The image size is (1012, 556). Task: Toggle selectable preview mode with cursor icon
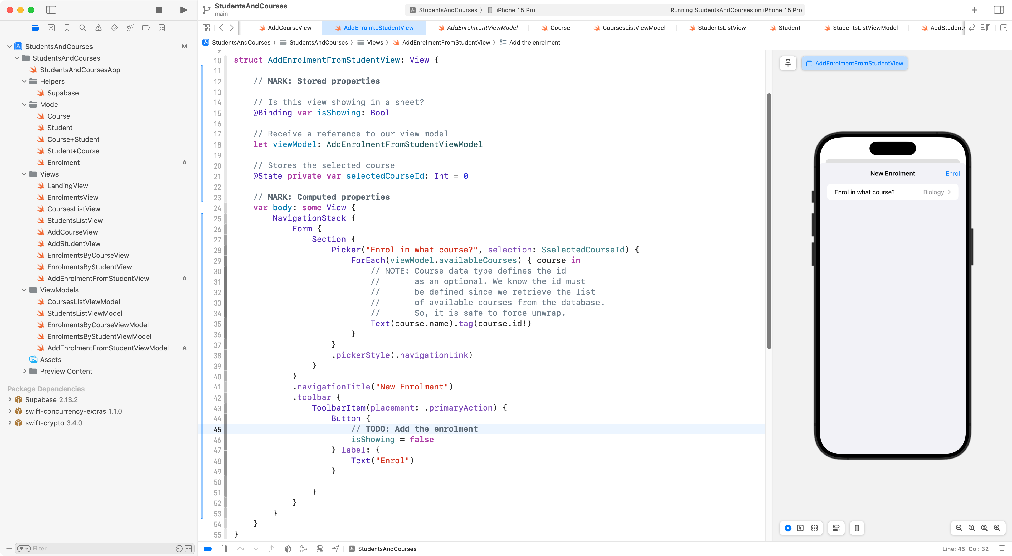[x=800, y=528]
